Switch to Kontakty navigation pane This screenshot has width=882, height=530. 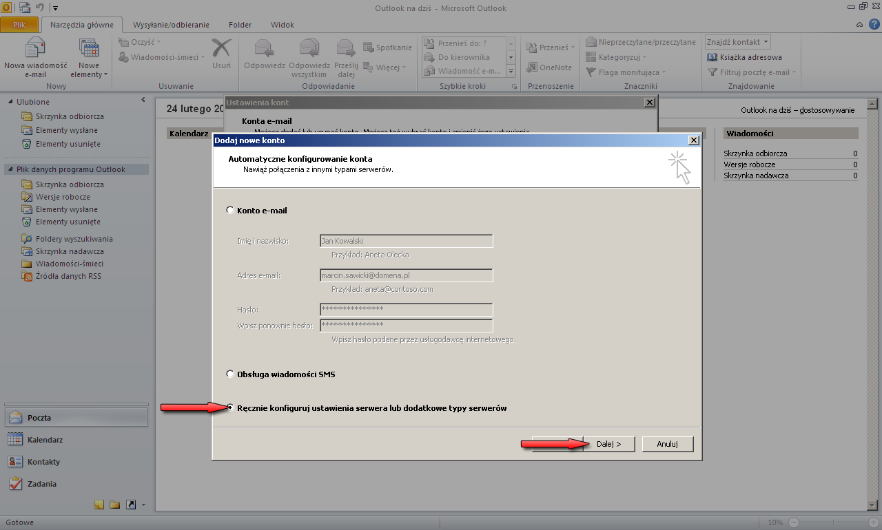click(76, 461)
